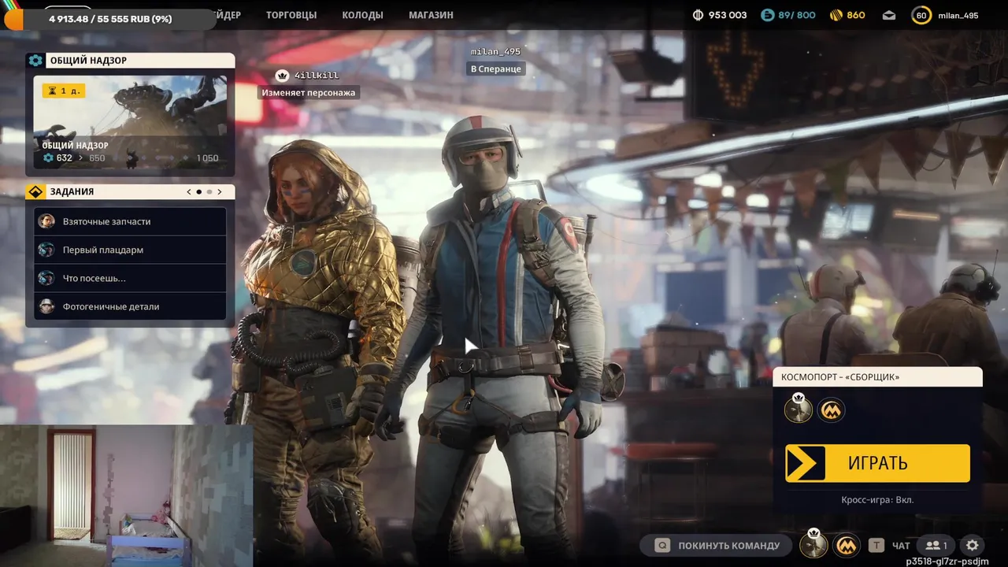
Task: Click the K-Marks currency icon
Action: (x=698, y=15)
